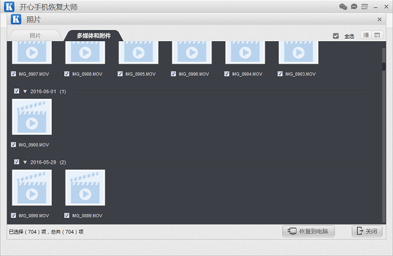
Task: Open the IMG_0908.MOV video thumbnail
Action: point(85,52)
